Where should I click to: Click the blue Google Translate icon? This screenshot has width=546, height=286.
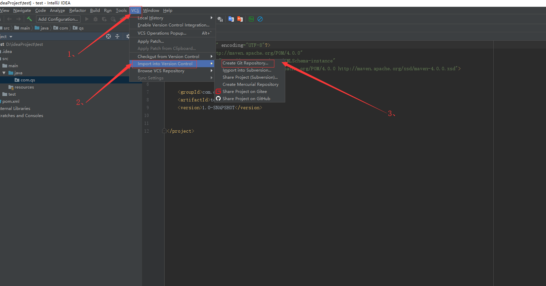point(231,19)
